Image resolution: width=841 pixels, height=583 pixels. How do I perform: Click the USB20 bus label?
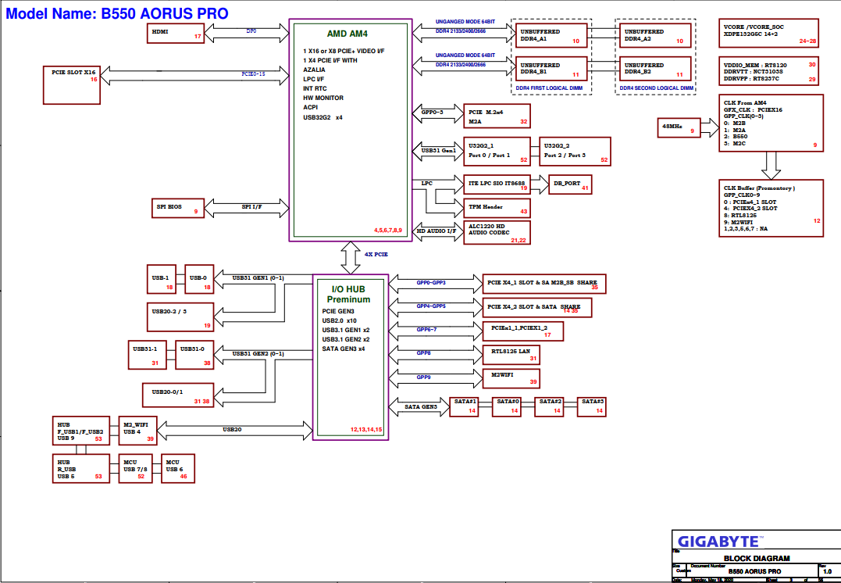point(232,430)
